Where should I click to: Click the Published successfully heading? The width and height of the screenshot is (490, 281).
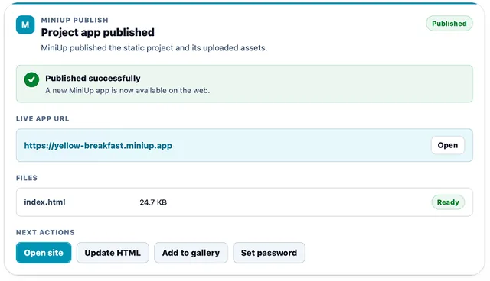pyautogui.click(x=93, y=78)
